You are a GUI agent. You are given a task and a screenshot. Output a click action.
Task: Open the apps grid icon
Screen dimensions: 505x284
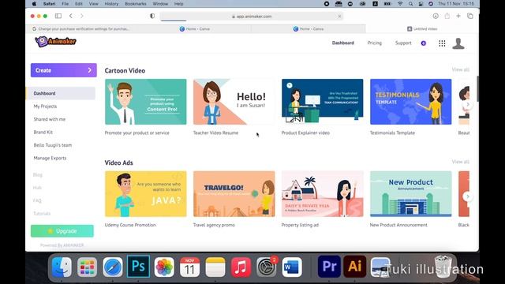[442, 43]
